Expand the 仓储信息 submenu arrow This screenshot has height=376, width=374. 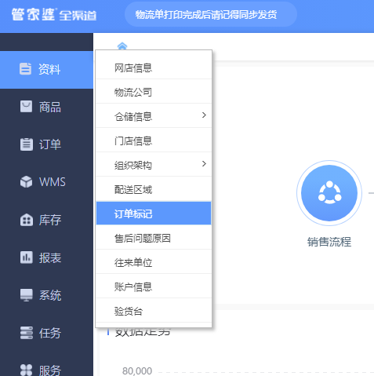click(204, 115)
